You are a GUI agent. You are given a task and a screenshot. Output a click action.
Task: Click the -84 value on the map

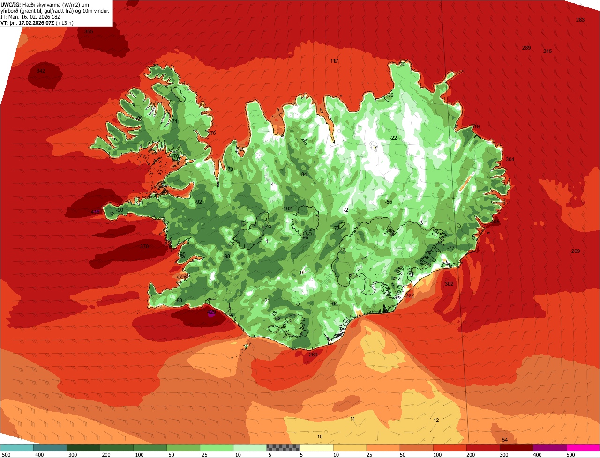tap(303, 174)
